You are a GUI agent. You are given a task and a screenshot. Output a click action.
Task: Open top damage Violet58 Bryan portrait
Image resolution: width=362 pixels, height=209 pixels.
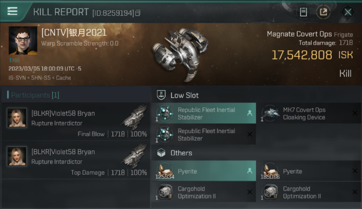click(x=17, y=157)
